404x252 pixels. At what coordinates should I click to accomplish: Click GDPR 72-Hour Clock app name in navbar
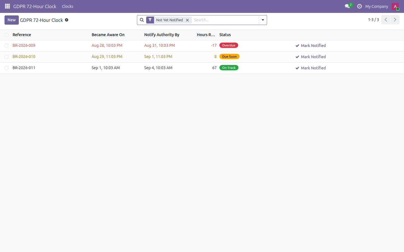pos(35,6)
